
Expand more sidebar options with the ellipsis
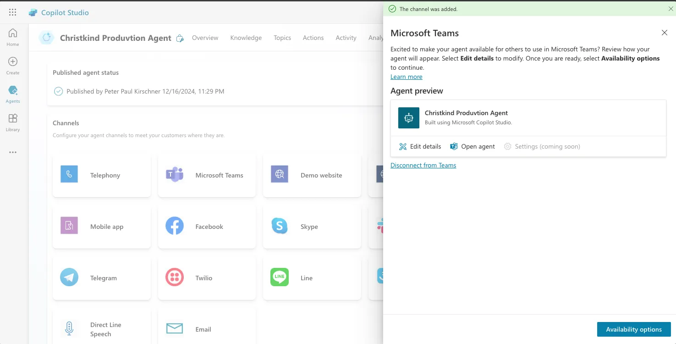[12, 152]
